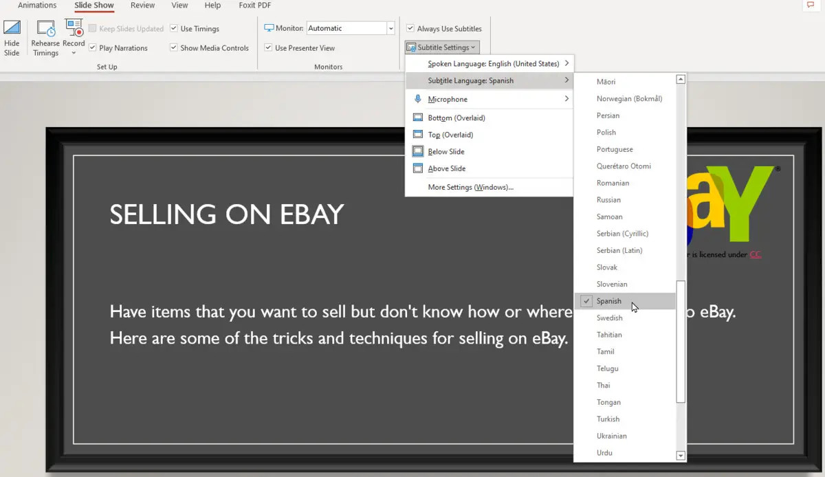Toggle the Use Timings checkbox
Screen dimensions: 825x477
pos(174,29)
